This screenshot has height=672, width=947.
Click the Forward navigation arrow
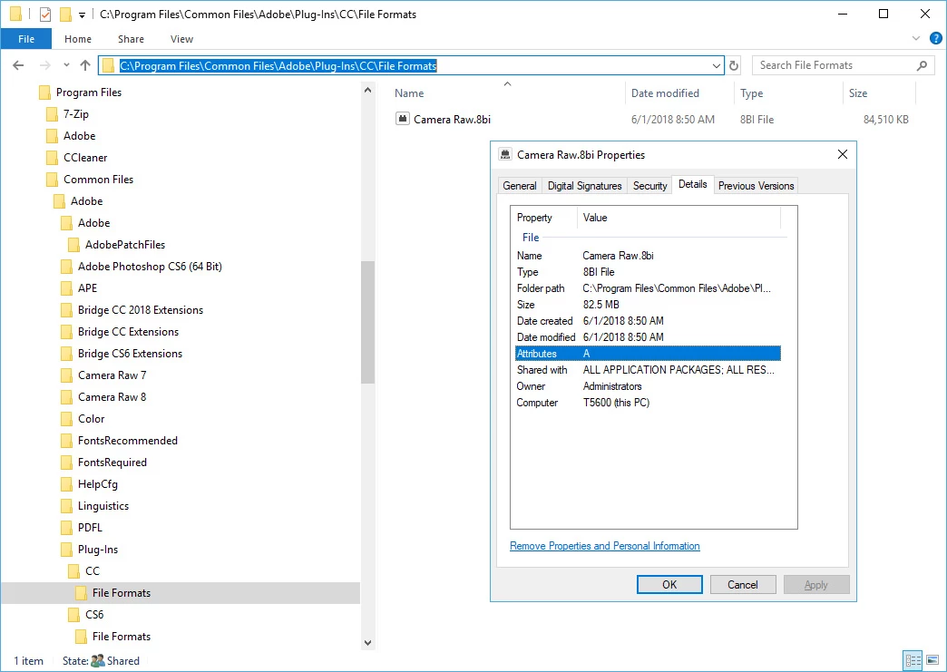coord(44,65)
